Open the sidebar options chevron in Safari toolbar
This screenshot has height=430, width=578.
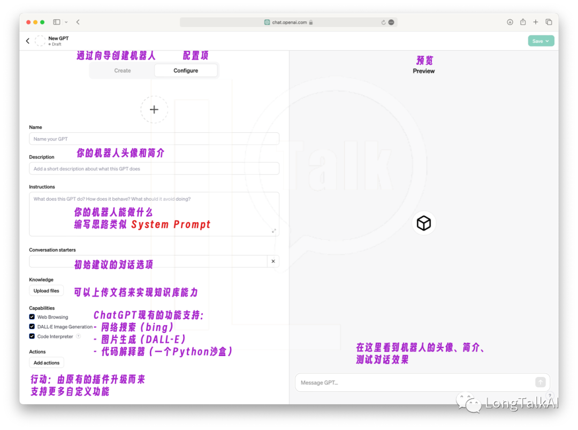(x=66, y=22)
